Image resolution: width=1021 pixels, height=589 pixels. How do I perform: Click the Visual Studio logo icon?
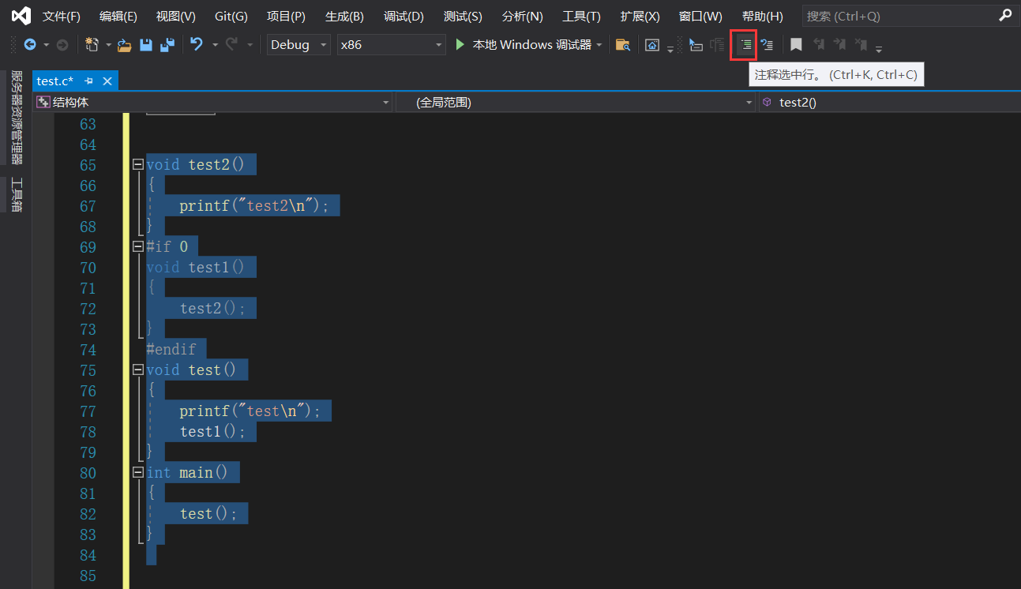[x=21, y=16]
